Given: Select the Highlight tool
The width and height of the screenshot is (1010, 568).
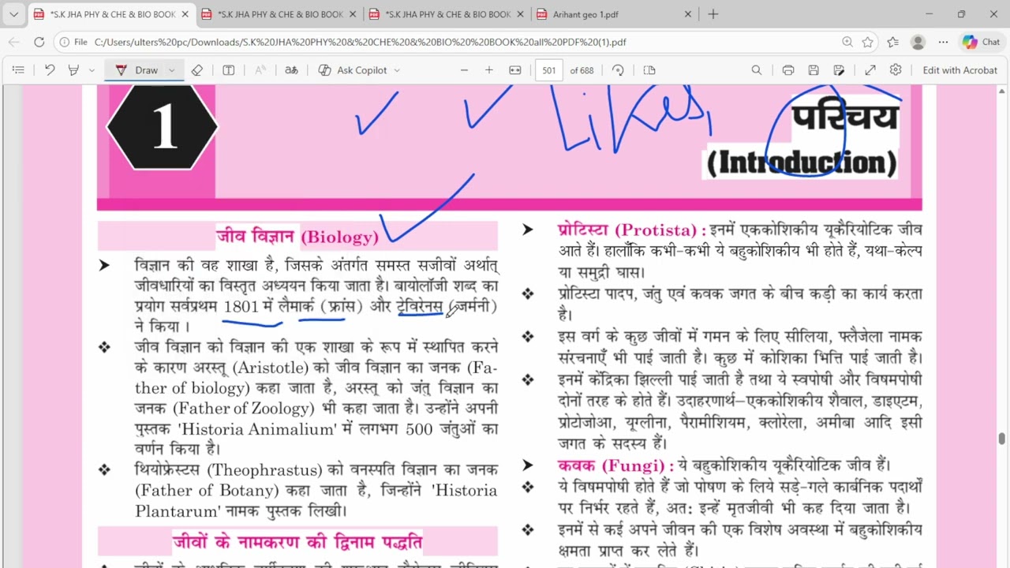Looking at the screenshot, I should (x=73, y=70).
